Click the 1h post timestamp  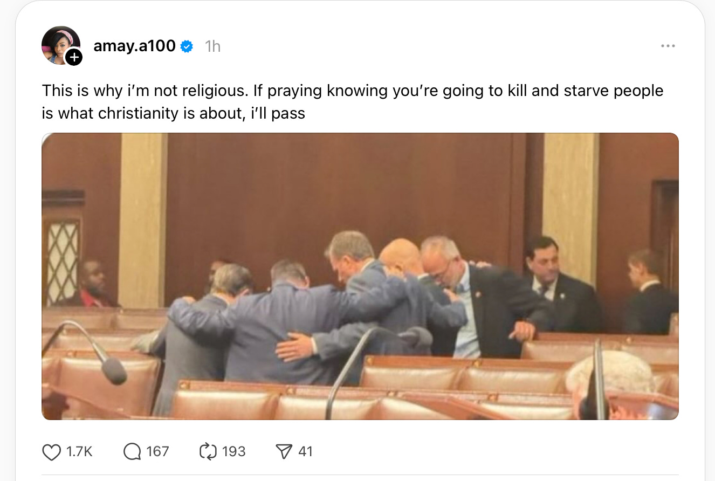pos(213,47)
